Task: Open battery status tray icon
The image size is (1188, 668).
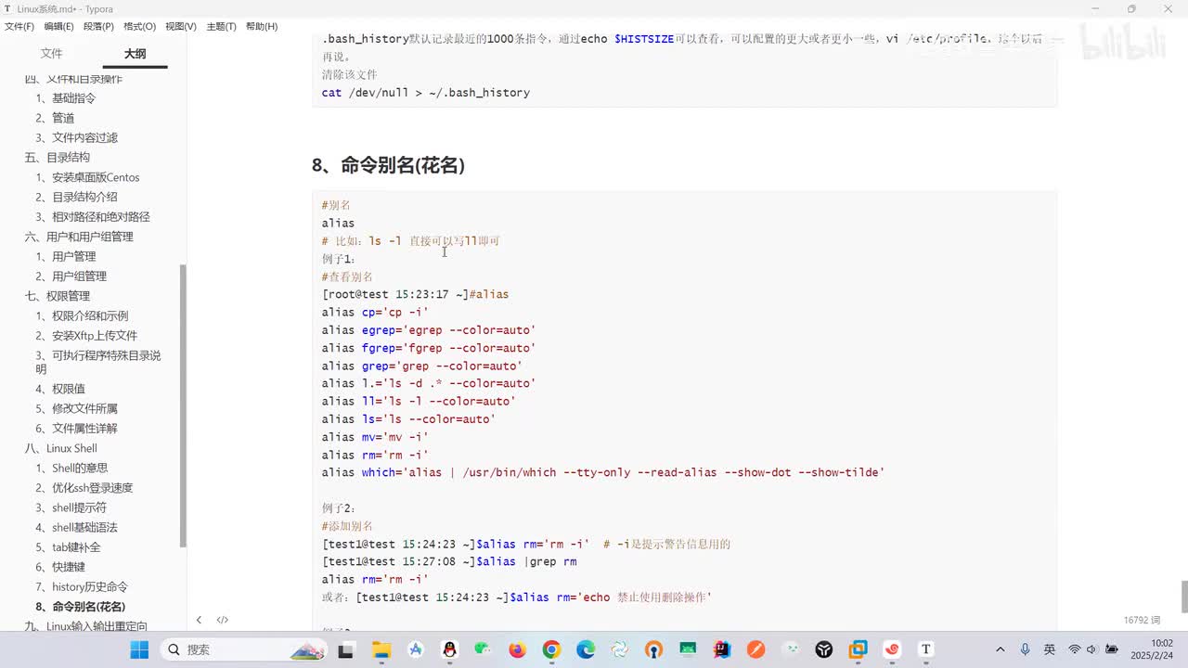Action: 1112,649
